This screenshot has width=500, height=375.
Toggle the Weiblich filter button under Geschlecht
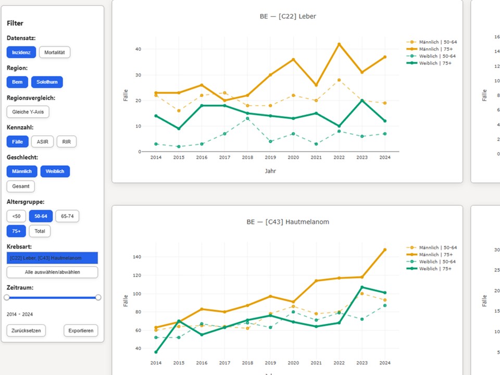[55, 171]
